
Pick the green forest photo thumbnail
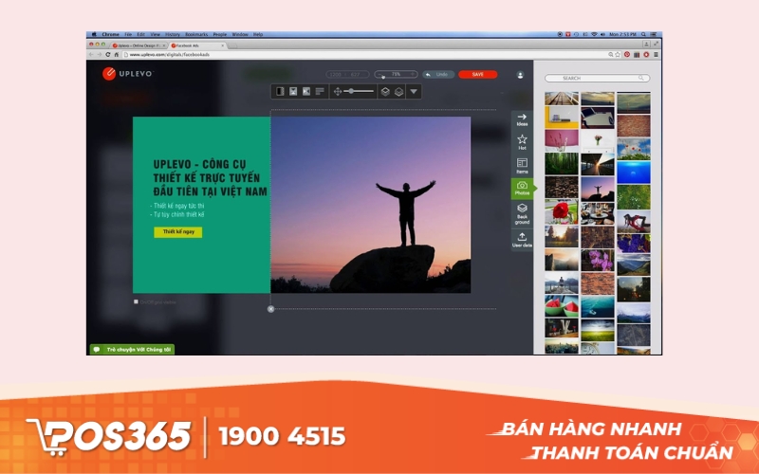click(562, 163)
